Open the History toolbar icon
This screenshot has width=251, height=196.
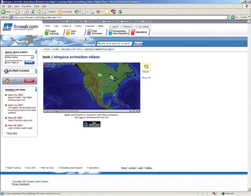(77, 12)
